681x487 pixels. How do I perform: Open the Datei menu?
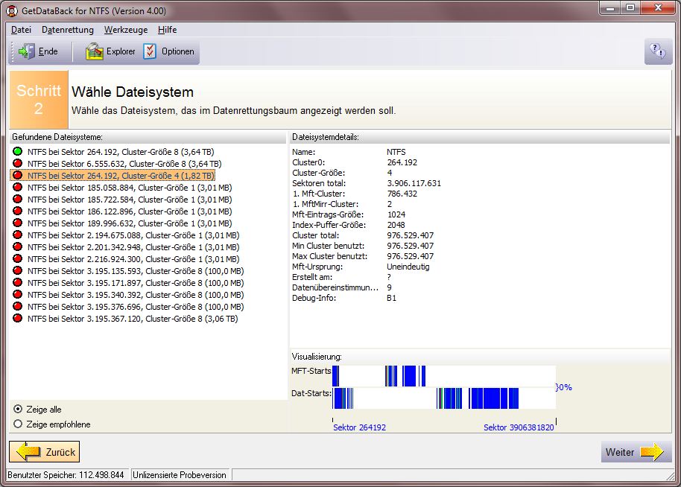22,30
